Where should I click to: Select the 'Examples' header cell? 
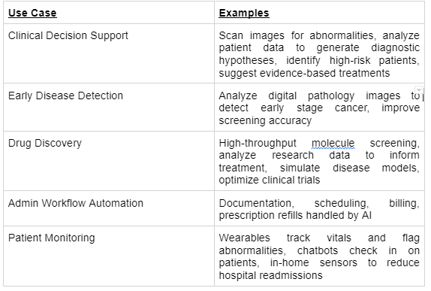point(319,13)
